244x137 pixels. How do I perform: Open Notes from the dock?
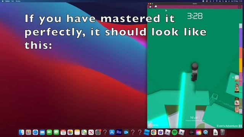point(77,132)
